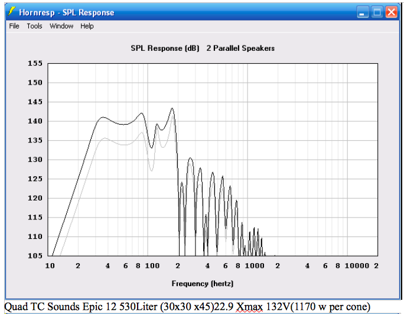Open the Tools menu
The height and width of the screenshot is (314, 404).
pos(34,26)
